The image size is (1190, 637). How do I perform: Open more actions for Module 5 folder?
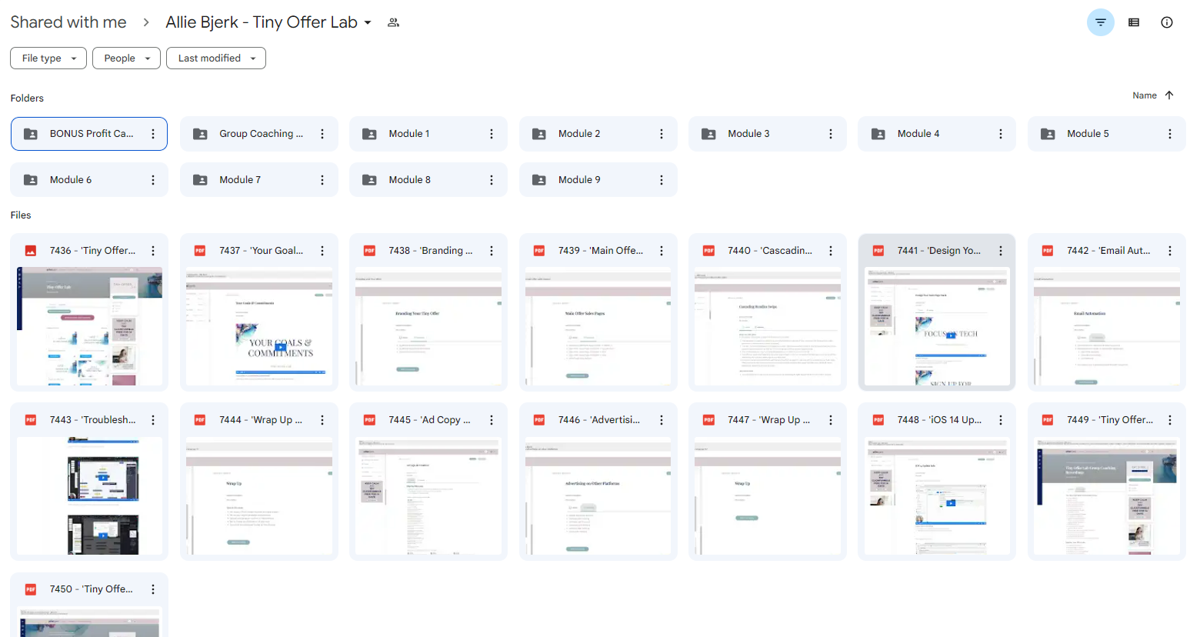(x=1170, y=134)
